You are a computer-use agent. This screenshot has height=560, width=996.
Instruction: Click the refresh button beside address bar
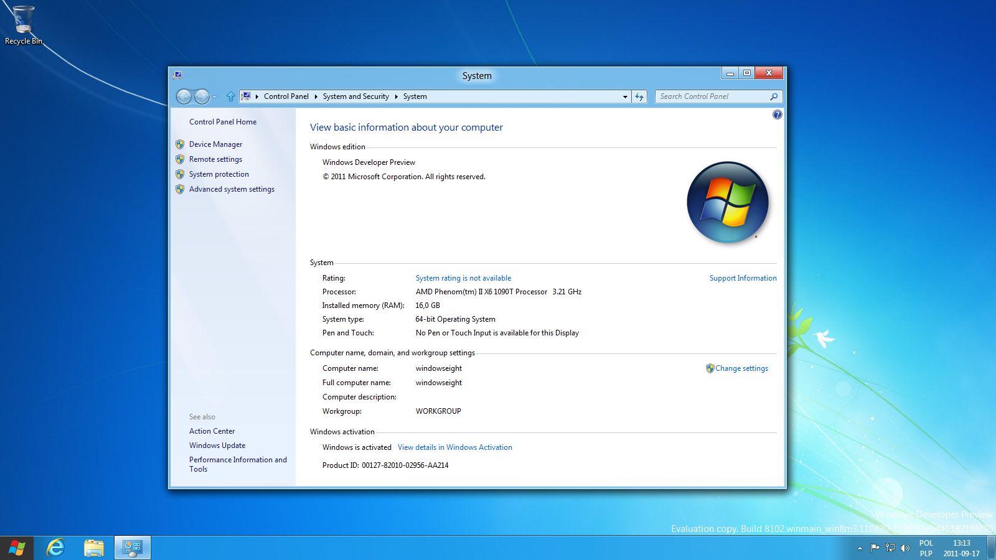coord(639,96)
